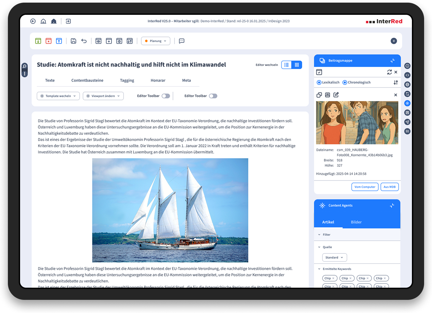
Task: Open the Planung status dropdown
Action: tap(155, 41)
